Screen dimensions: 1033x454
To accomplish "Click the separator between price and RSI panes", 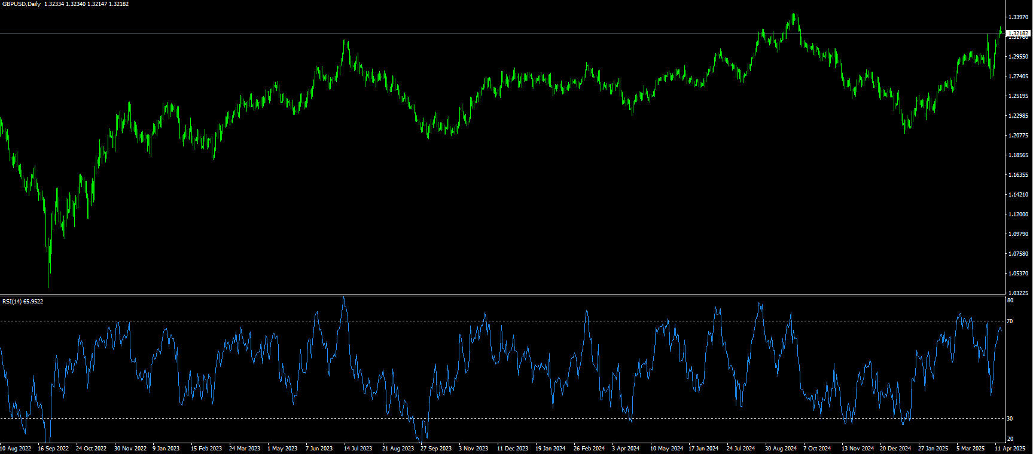I will click(x=502, y=296).
